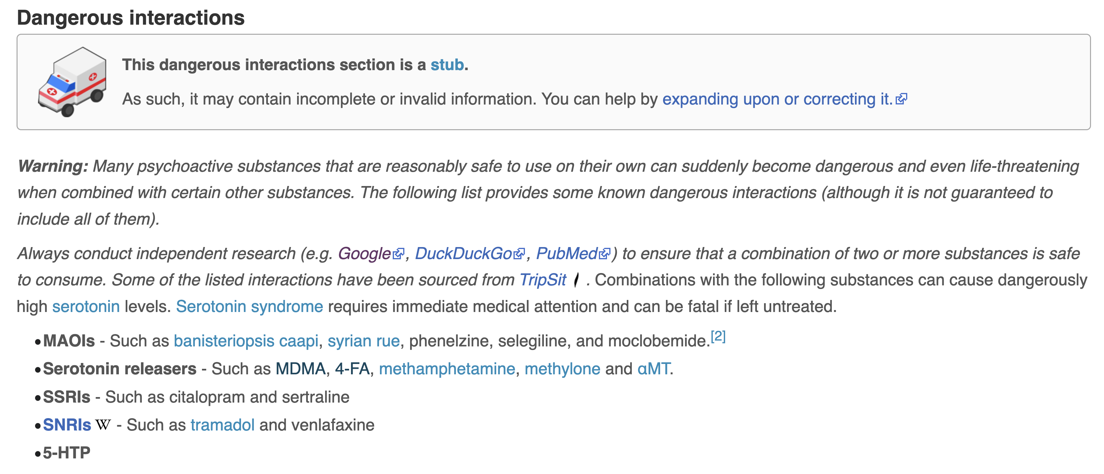Follow 'expanding upon or correcting it' link
Screen dimensions: 1104x474
pyautogui.click(x=777, y=99)
